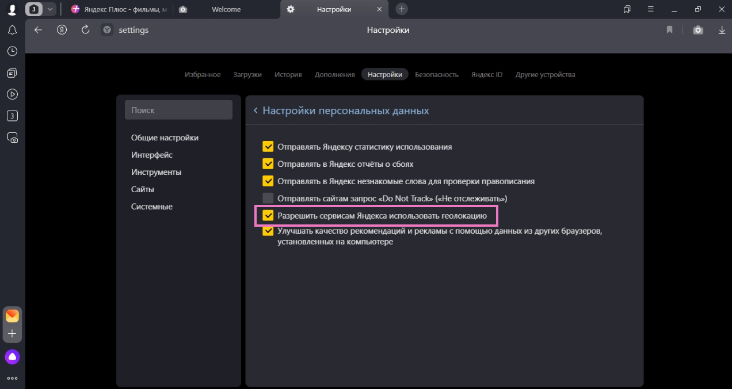732x389 pixels.
Task: Disable sending usage statistics checkbox
Action: 268,147
